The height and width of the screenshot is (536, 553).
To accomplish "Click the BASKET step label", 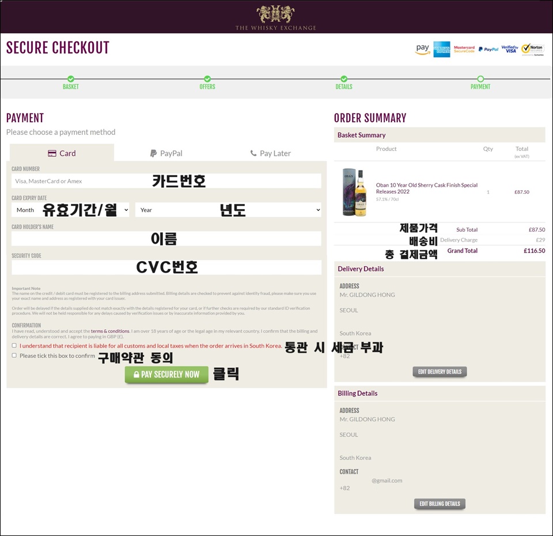I will click(71, 87).
